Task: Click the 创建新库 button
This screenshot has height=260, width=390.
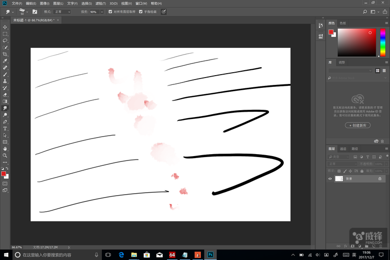Action: coord(358,125)
